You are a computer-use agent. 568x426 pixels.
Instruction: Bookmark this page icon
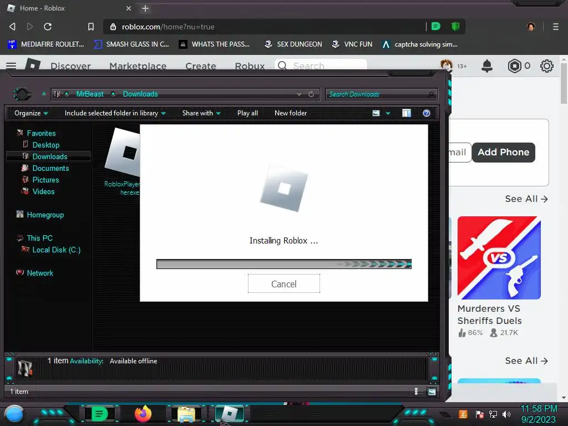[91, 27]
